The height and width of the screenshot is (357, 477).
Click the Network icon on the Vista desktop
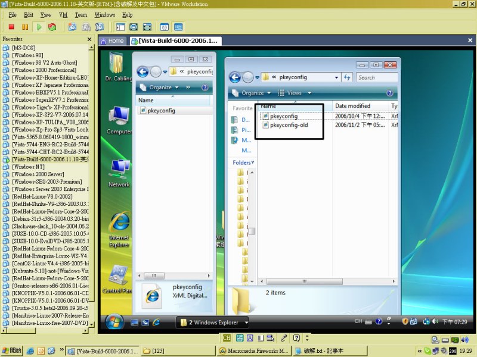point(119,173)
